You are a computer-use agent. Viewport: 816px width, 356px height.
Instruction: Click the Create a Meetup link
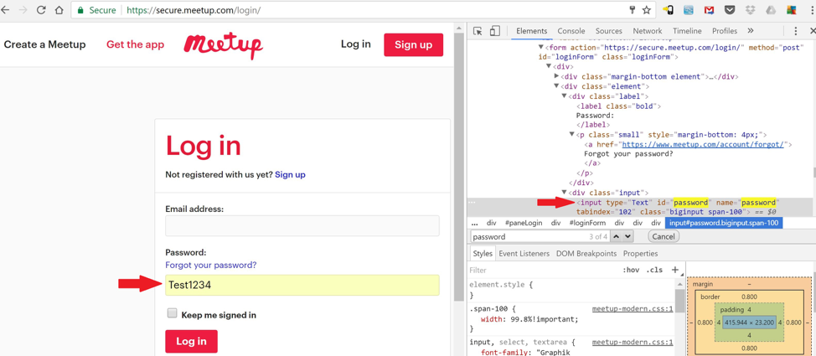44,44
